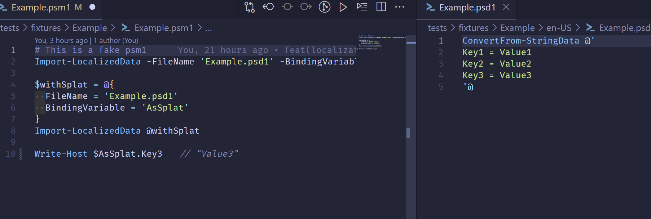Click the unsaved-changes dot on Example.psm1 tab
The width and height of the screenshot is (651, 219).
click(92, 7)
